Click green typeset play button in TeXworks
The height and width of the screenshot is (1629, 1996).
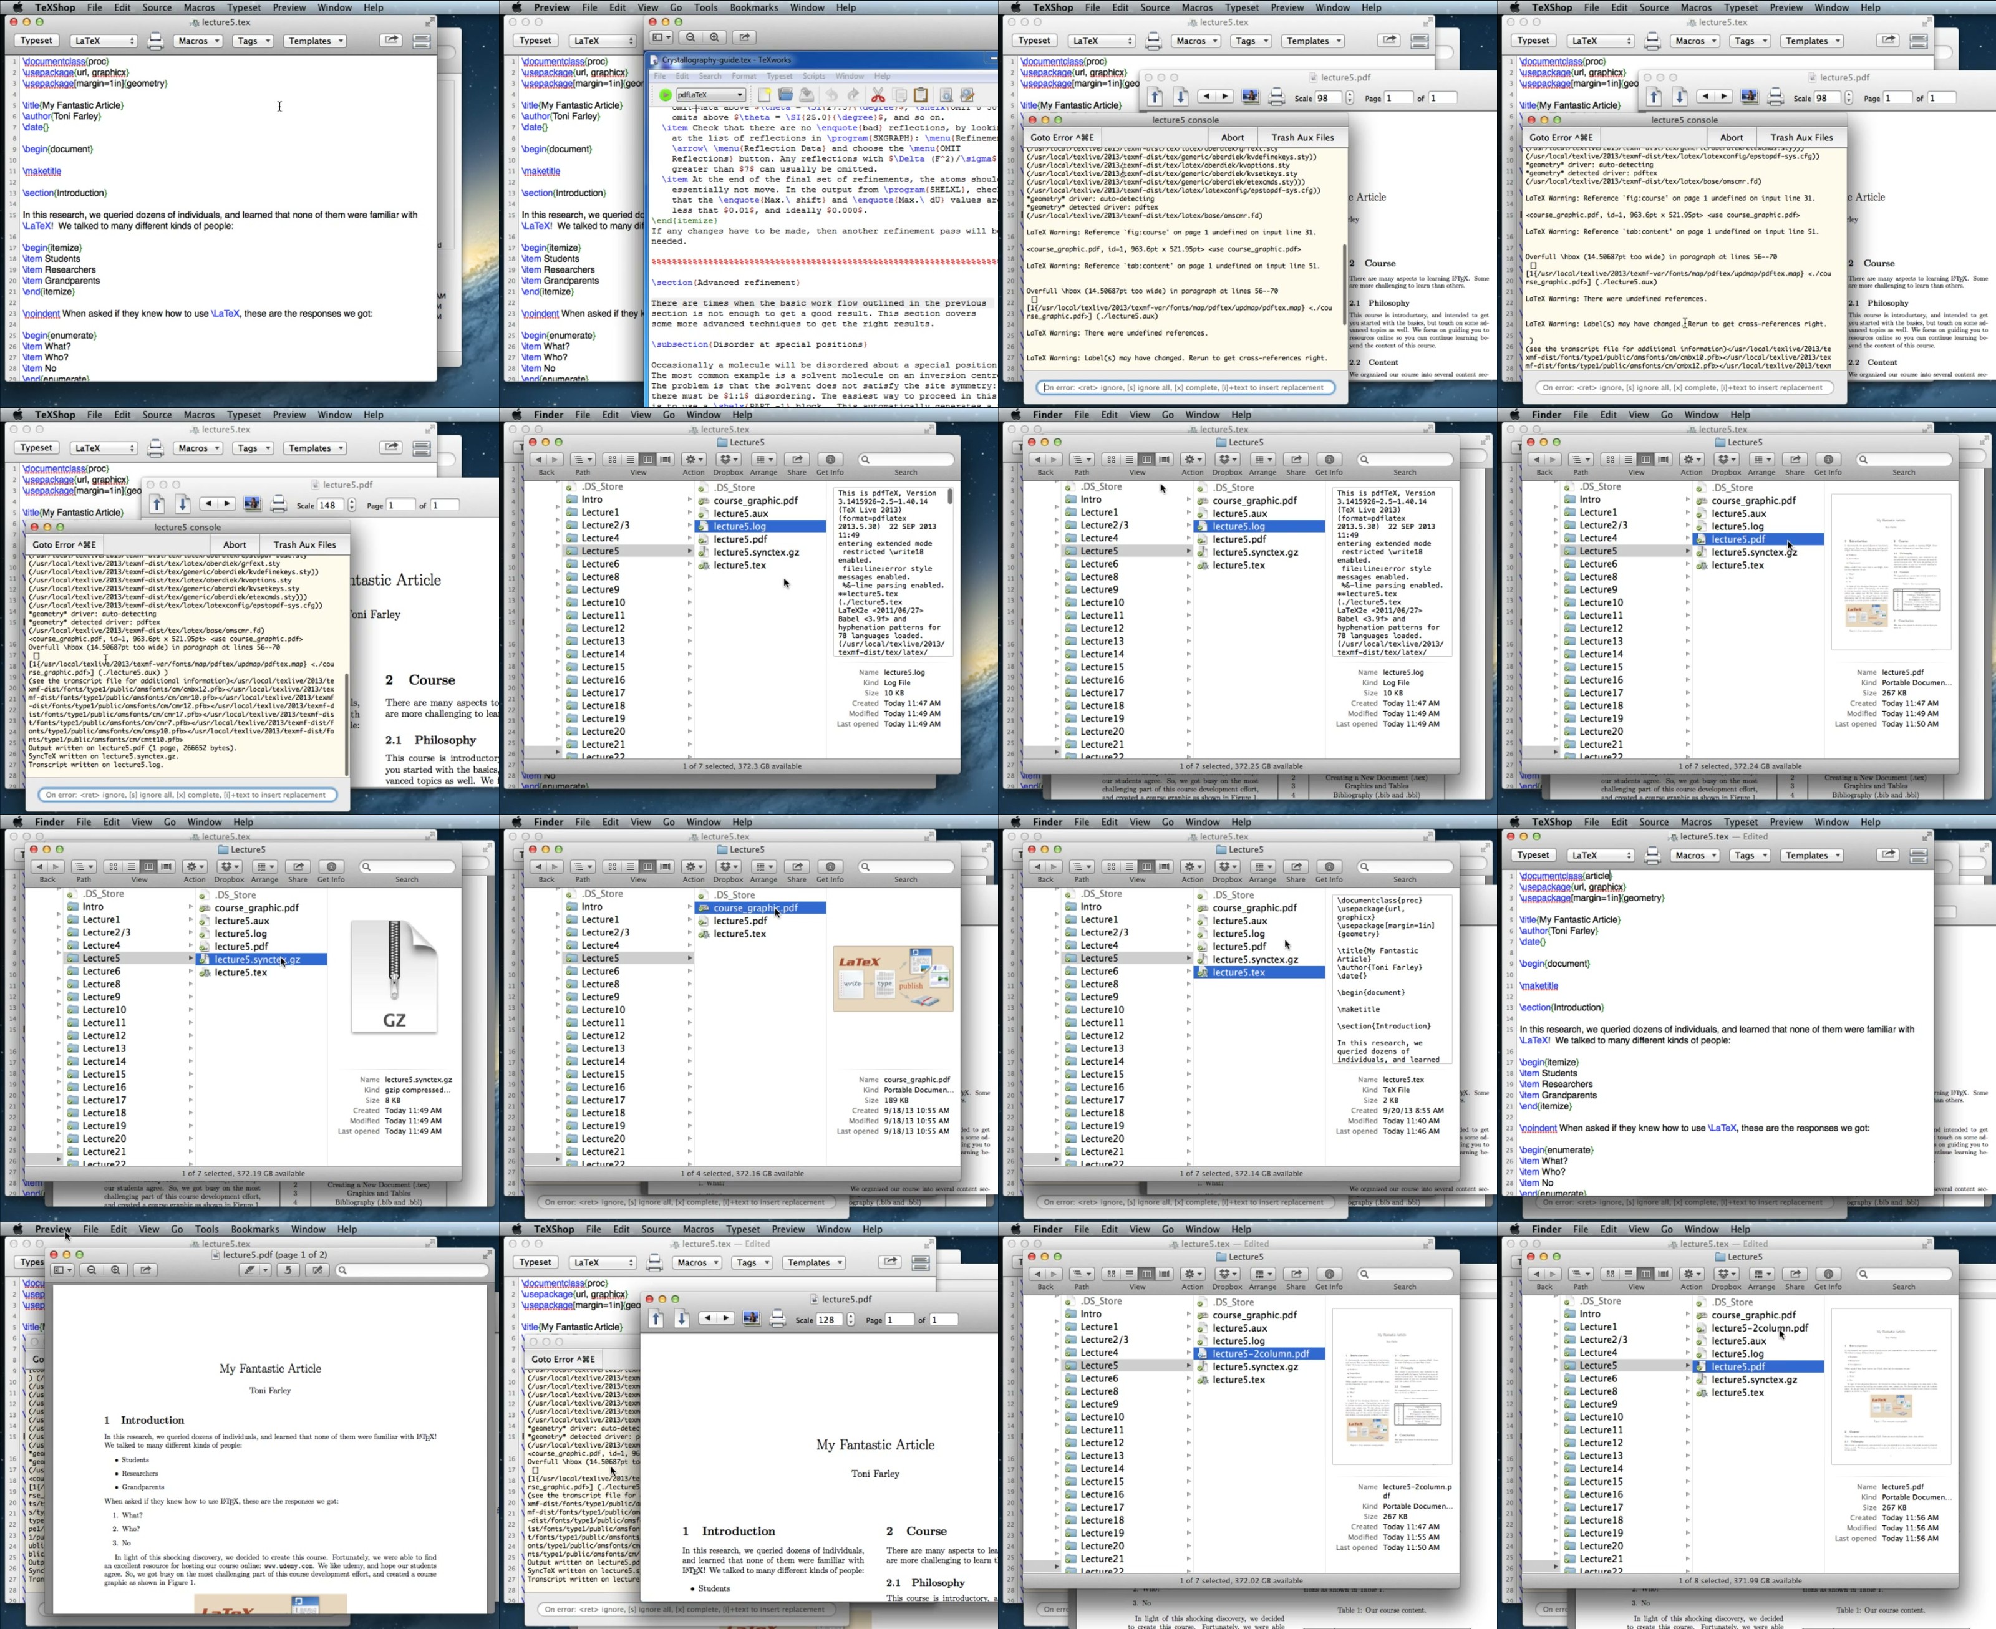(x=666, y=95)
